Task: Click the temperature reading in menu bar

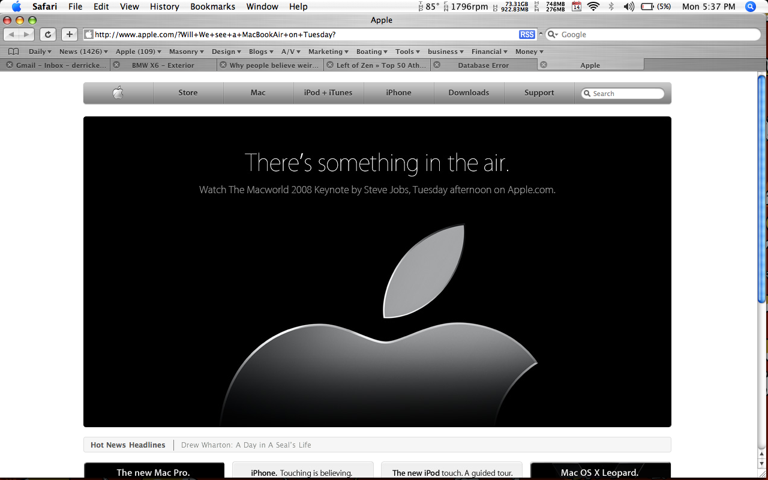Action: [428, 7]
